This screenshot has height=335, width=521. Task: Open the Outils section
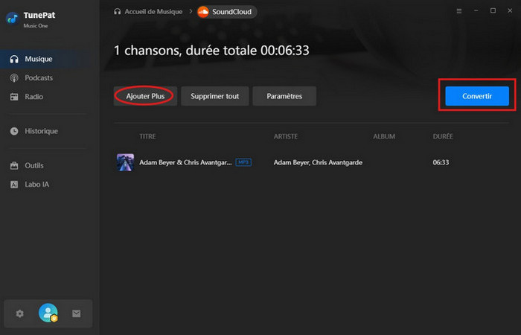coord(34,165)
